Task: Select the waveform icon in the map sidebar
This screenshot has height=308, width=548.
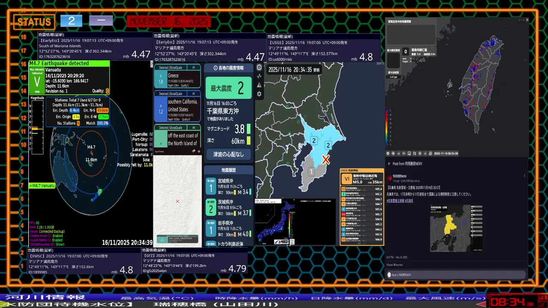Action: coord(259,76)
